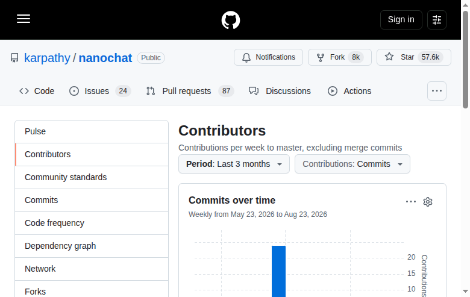
Task: Click the scrollbar down arrow
Action: 465,292
